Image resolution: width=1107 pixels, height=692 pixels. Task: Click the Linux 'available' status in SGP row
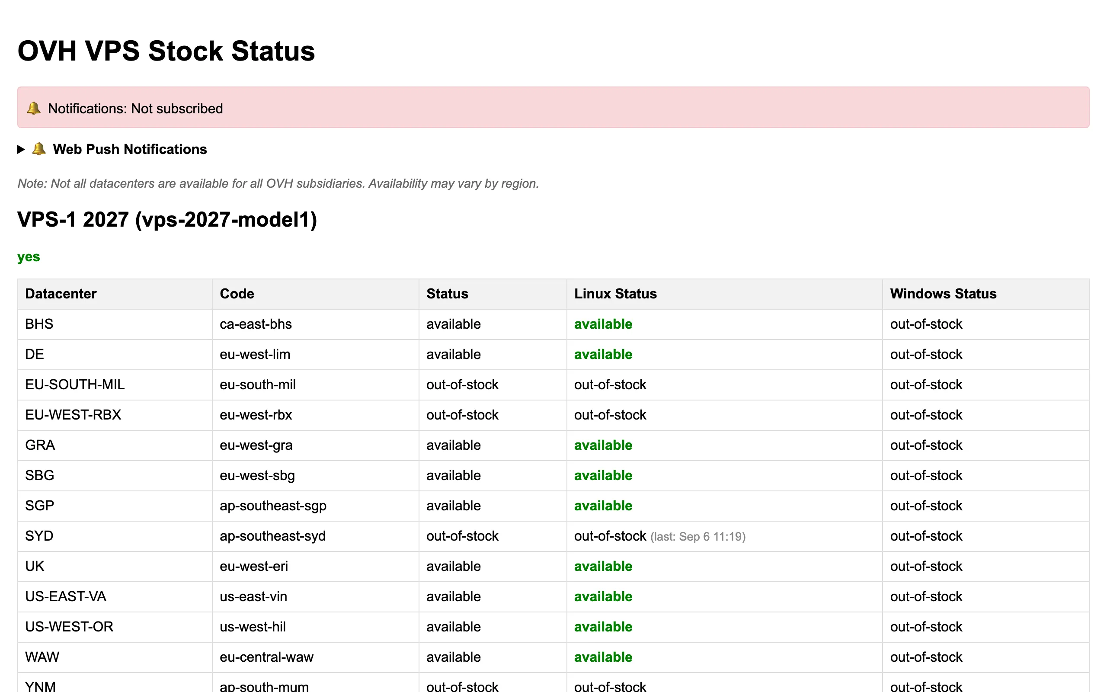tap(603, 505)
